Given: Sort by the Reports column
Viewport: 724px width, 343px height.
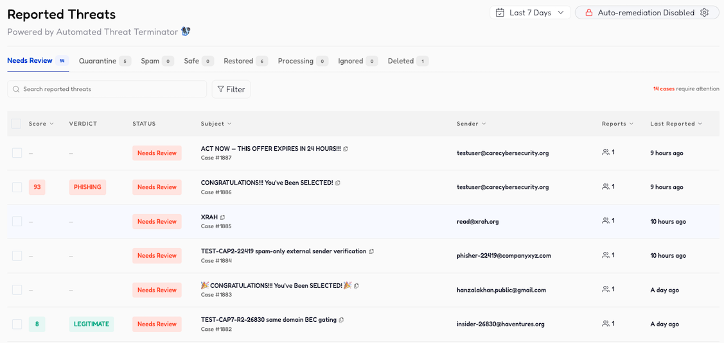Looking at the screenshot, I should pyautogui.click(x=618, y=124).
